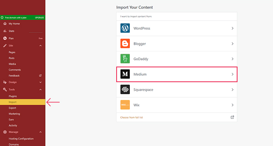Open Wix import via its arrow
This screenshot has height=146, width=273.
[232, 105]
